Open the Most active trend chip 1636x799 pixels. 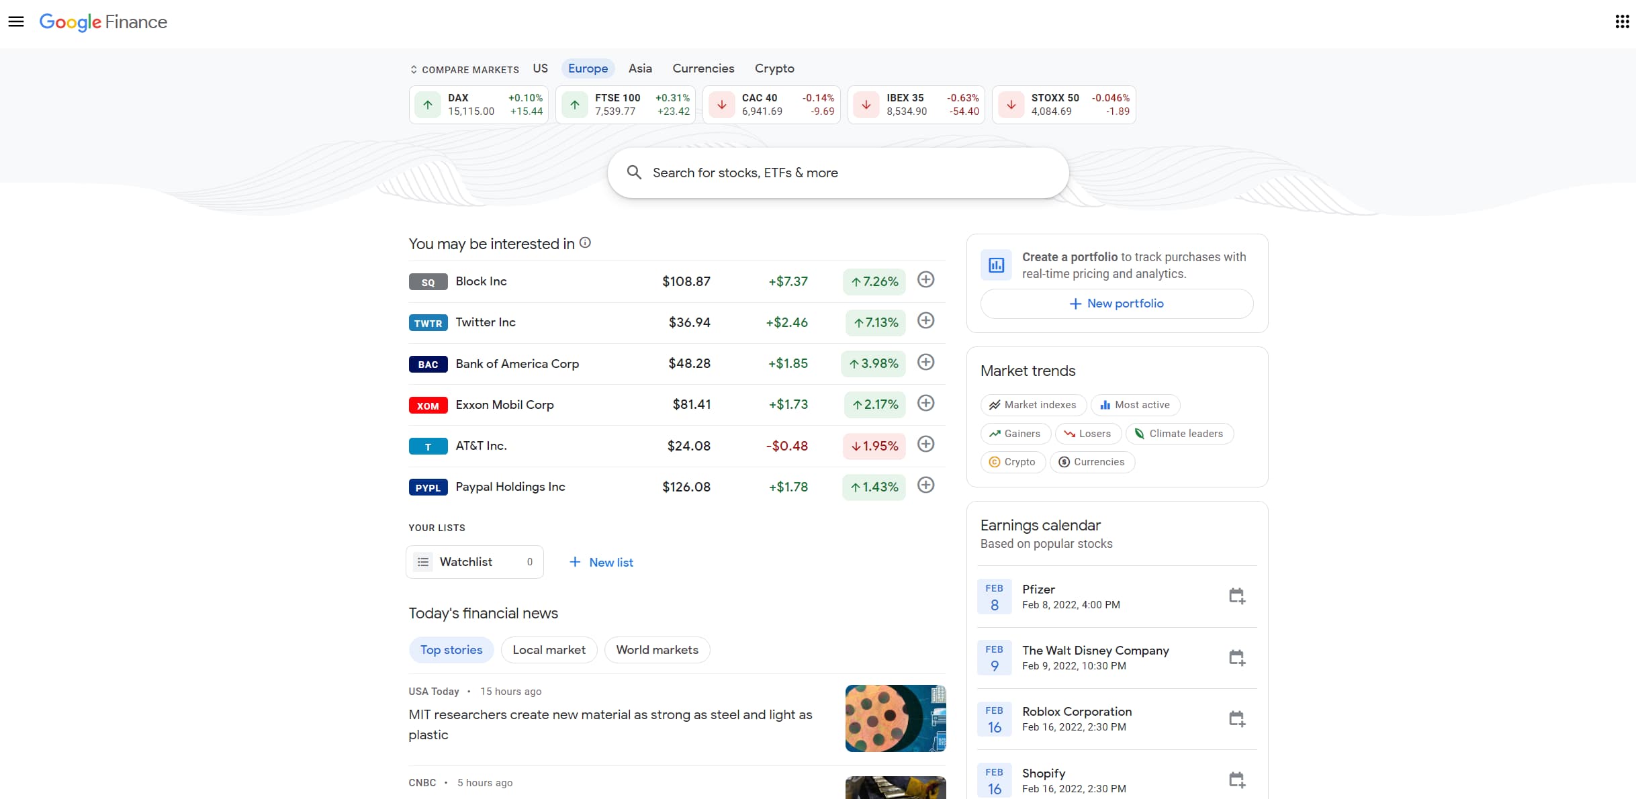[x=1135, y=405]
